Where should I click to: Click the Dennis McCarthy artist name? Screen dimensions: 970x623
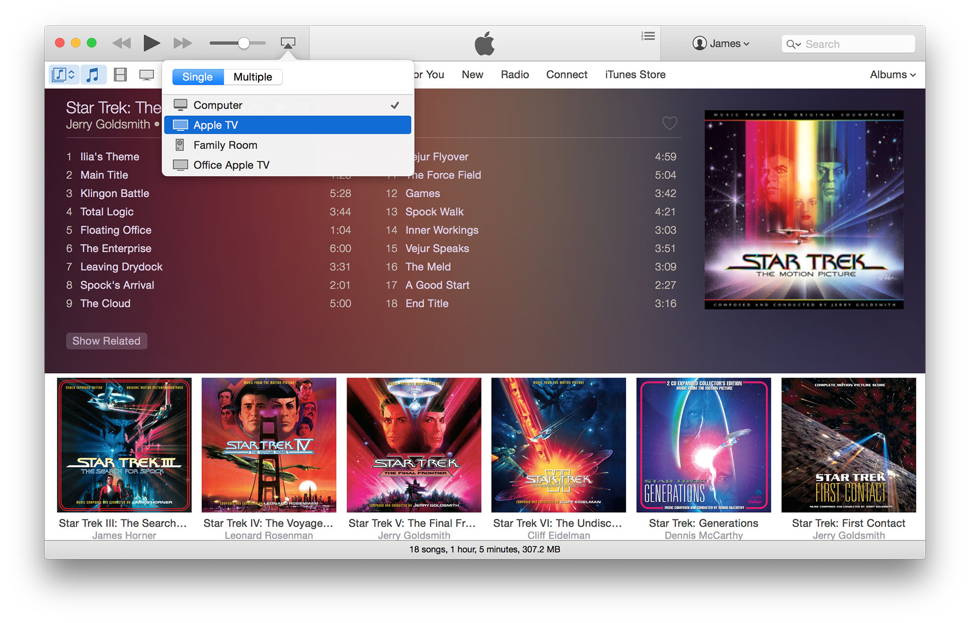point(704,535)
